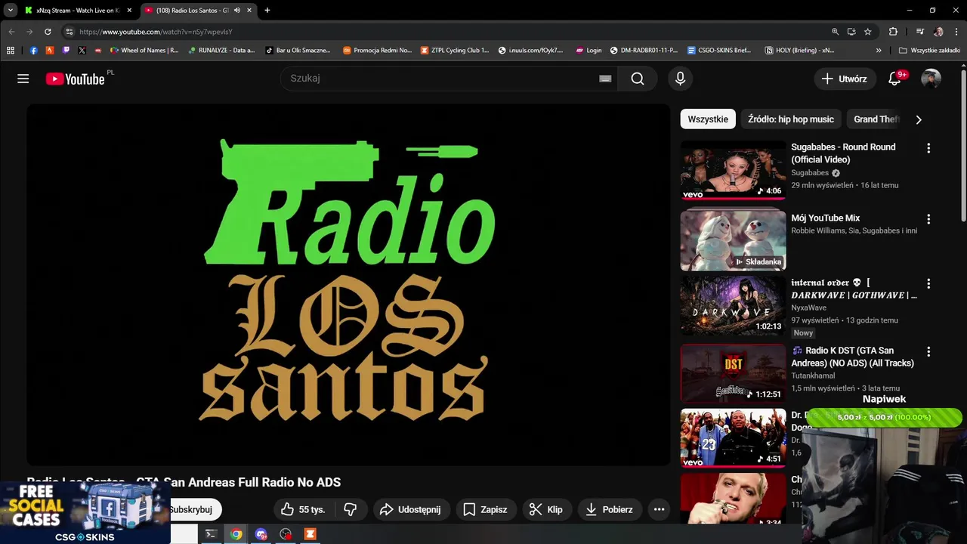Open the account avatar menu
This screenshot has width=967, height=544.
[931, 79]
